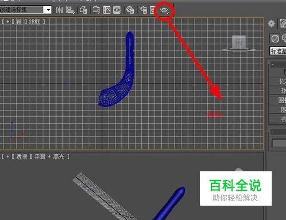Open the 线框 shading label menu
The height and width of the screenshot is (220, 286).
[34, 22]
